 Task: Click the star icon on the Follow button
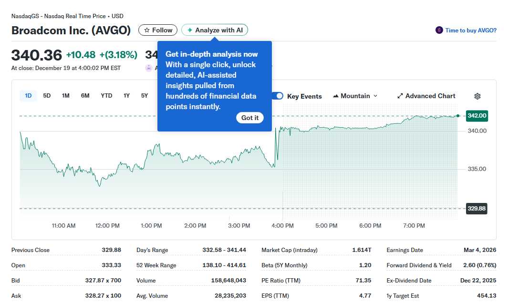tap(147, 30)
